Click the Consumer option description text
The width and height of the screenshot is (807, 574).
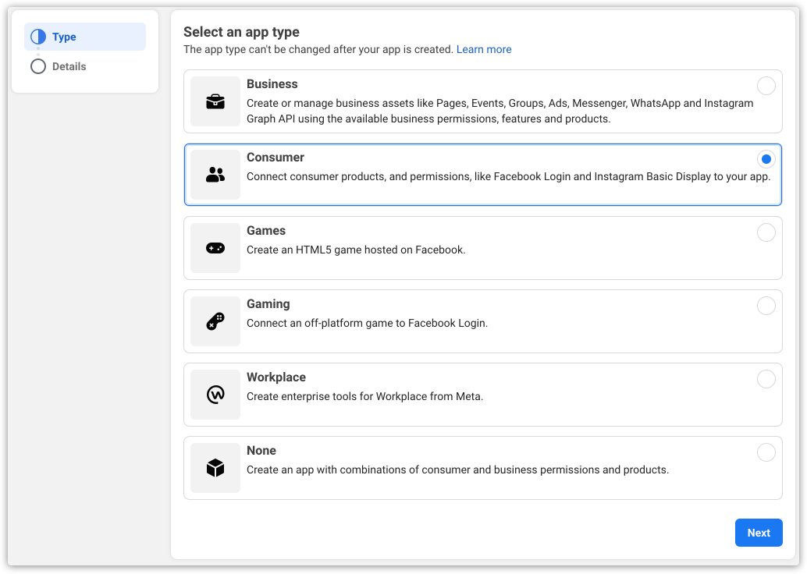(509, 176)
